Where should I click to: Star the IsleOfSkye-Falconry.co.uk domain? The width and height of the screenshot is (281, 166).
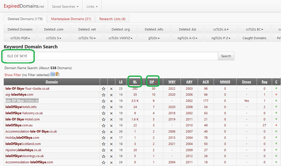click(x=103, y=113)
